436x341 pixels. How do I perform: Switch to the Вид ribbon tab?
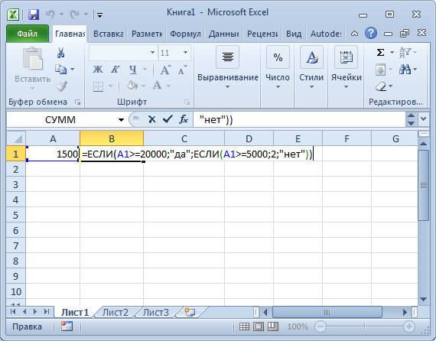294,34
